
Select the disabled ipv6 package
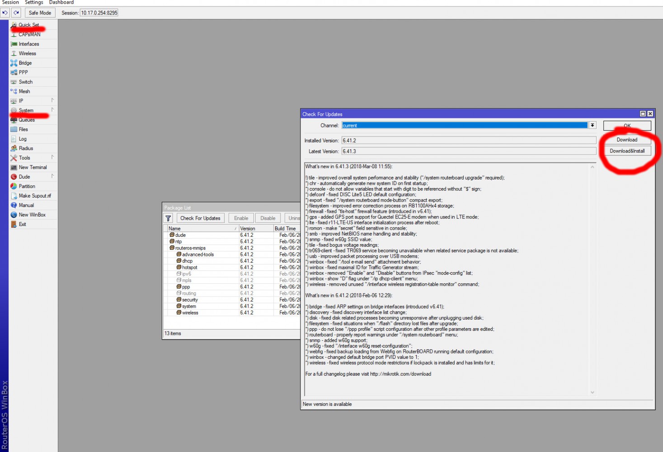pos(232,274)
